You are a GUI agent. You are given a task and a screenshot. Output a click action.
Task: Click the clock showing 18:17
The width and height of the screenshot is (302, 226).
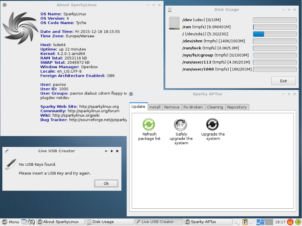click(280, 222)
